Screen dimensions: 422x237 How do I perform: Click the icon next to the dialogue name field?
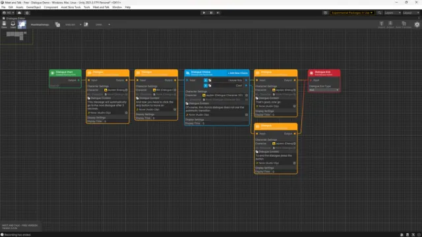[x=57, y=24]
